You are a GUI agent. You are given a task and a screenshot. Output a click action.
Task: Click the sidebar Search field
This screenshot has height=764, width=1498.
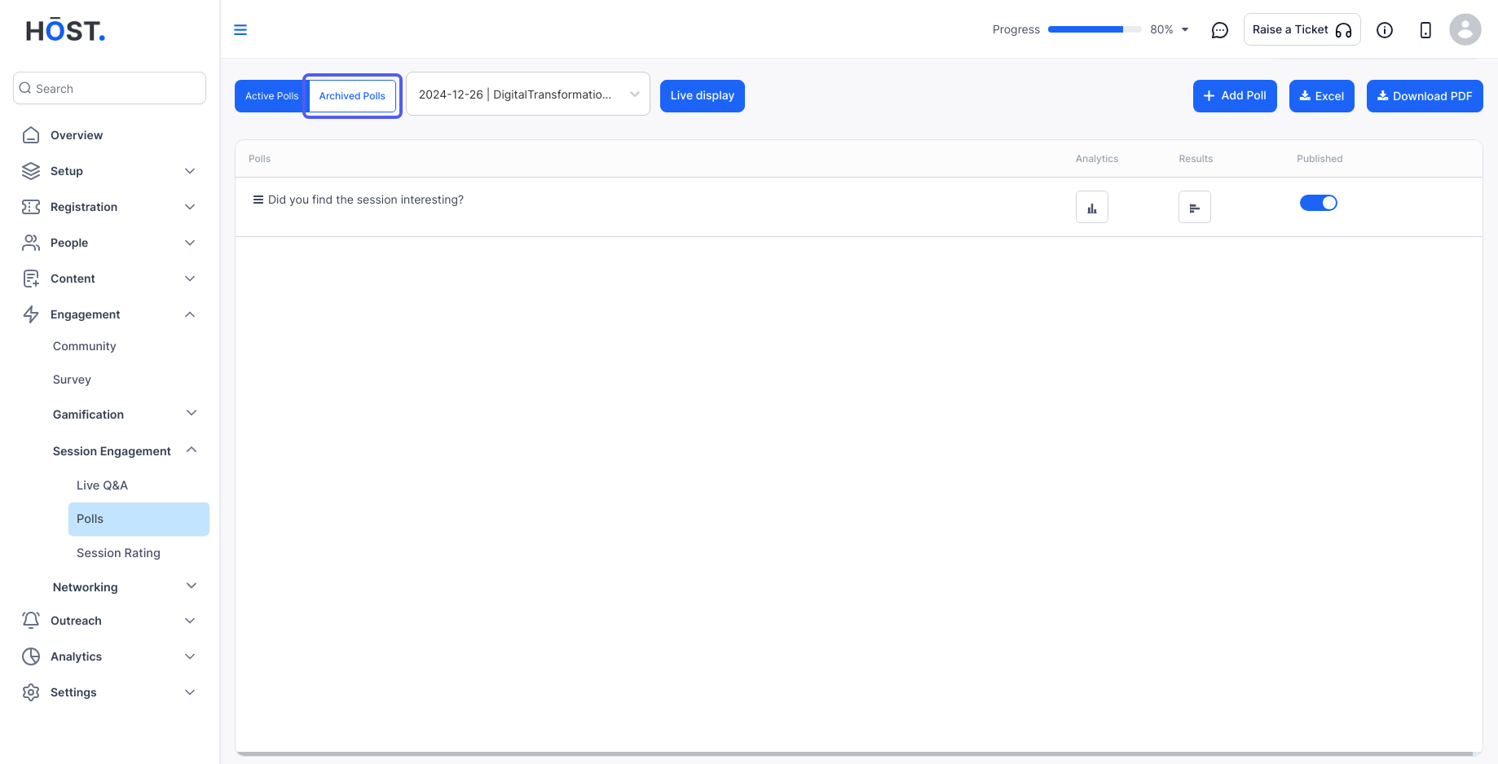click(109, 88)
